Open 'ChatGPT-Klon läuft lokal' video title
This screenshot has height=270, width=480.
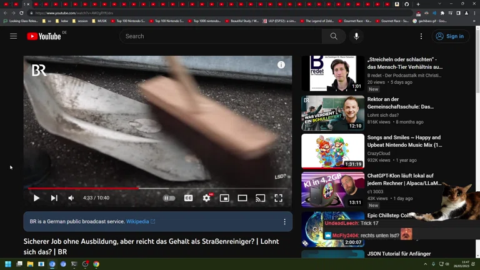pyautogui.click(x=404, y=179)
